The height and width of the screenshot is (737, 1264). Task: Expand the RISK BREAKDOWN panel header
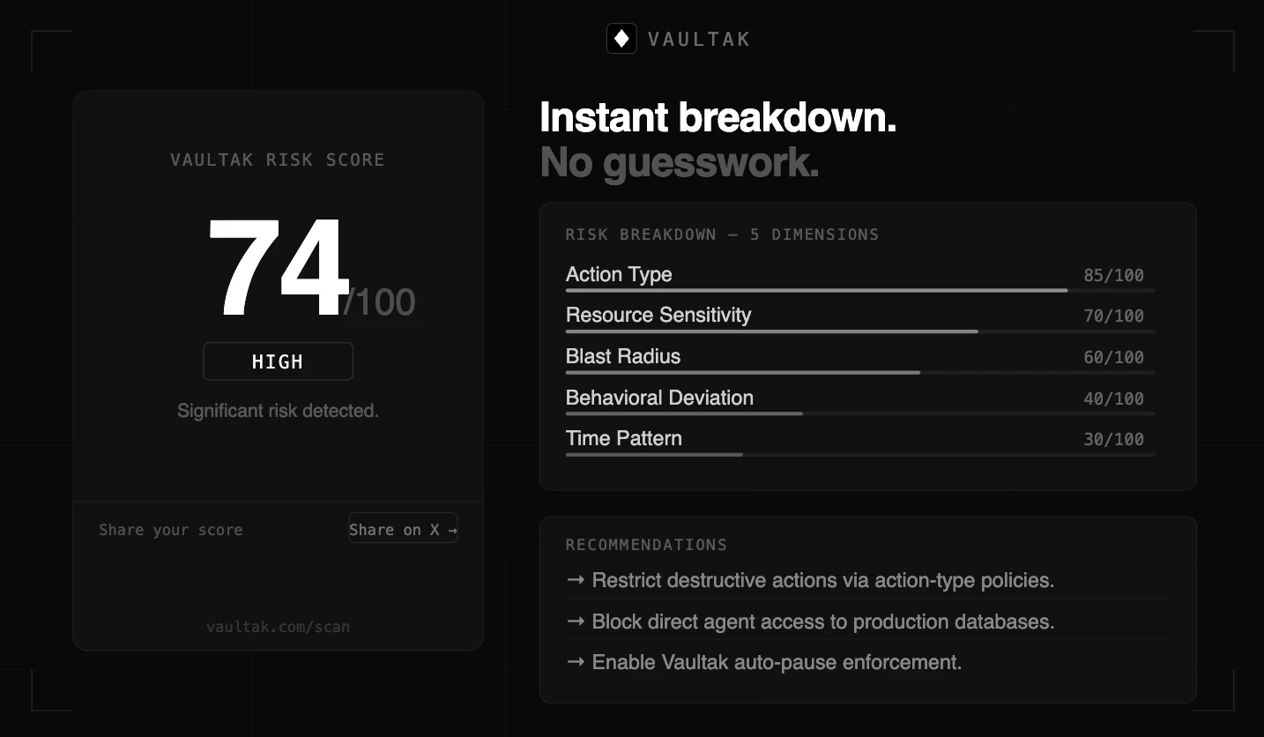723,234
